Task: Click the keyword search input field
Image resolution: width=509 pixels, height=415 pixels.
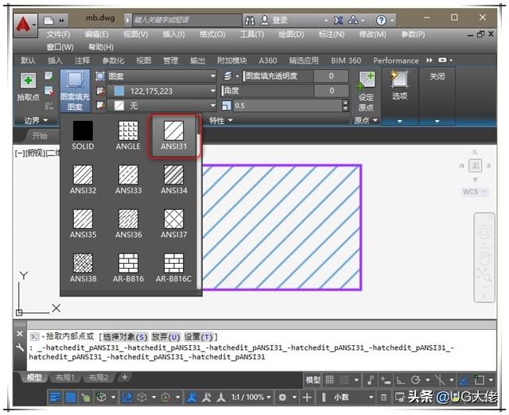Action: point(187,20)
